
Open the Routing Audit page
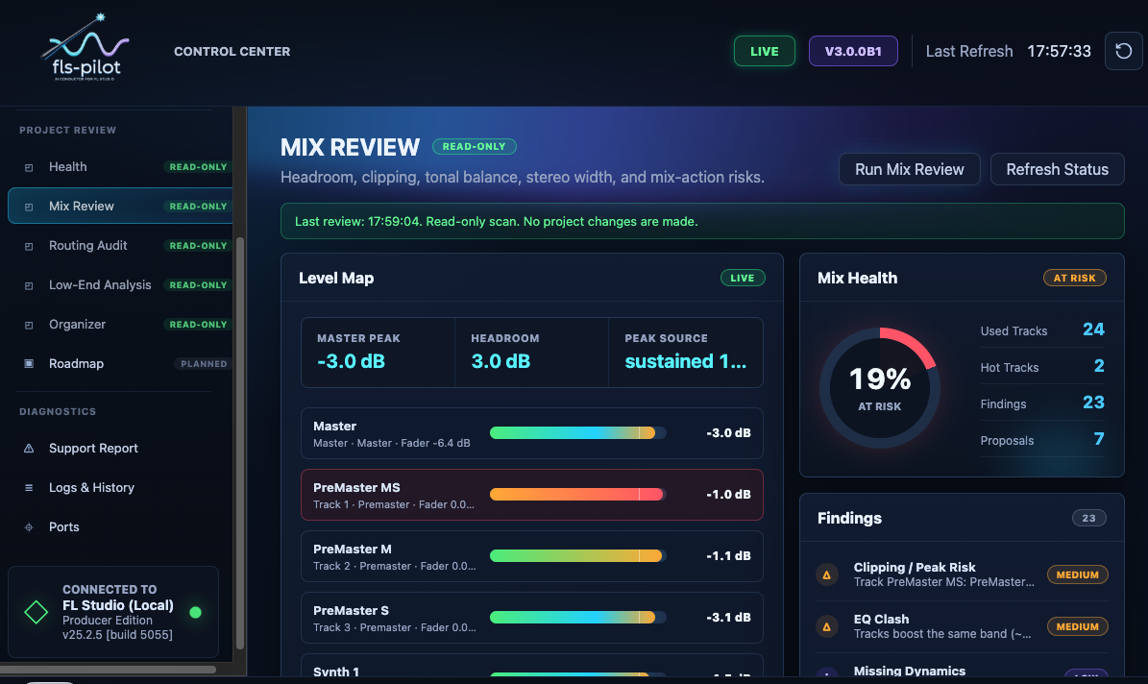120,245
